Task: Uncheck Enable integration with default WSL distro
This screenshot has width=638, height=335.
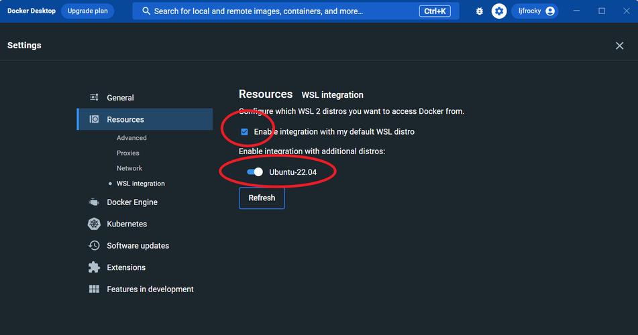Action: (x=245, y=132)
